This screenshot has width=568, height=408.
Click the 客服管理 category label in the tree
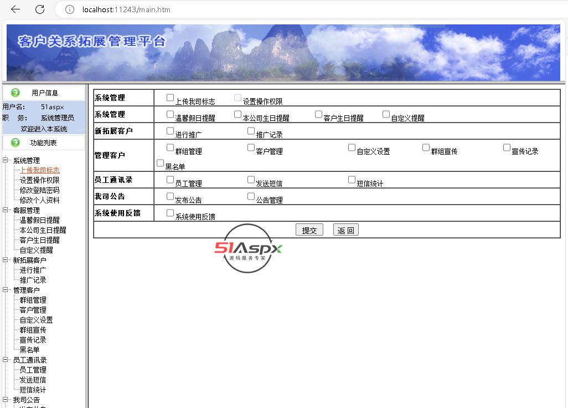(x=27, y=210)
